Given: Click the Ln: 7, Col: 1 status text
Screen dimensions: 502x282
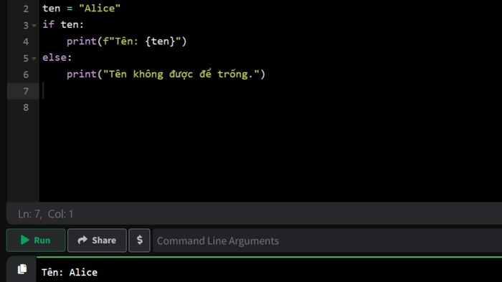Looking at the screenshot, I should pyautogui.click(x=45, y=214).
